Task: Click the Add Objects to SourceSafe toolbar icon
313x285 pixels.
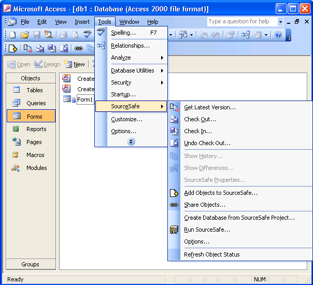Action: [x=13, y=48]
